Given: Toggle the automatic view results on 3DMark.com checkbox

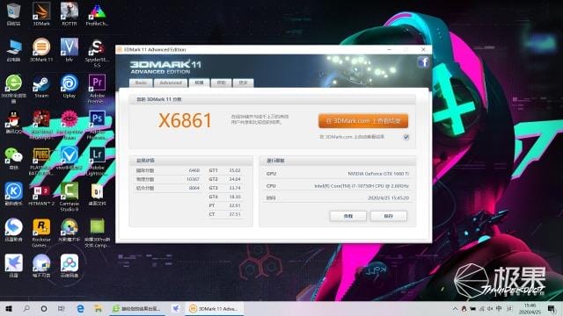Looking at the screenshot, I should [x=406, y=137].
